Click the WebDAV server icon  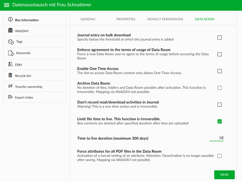10,30
